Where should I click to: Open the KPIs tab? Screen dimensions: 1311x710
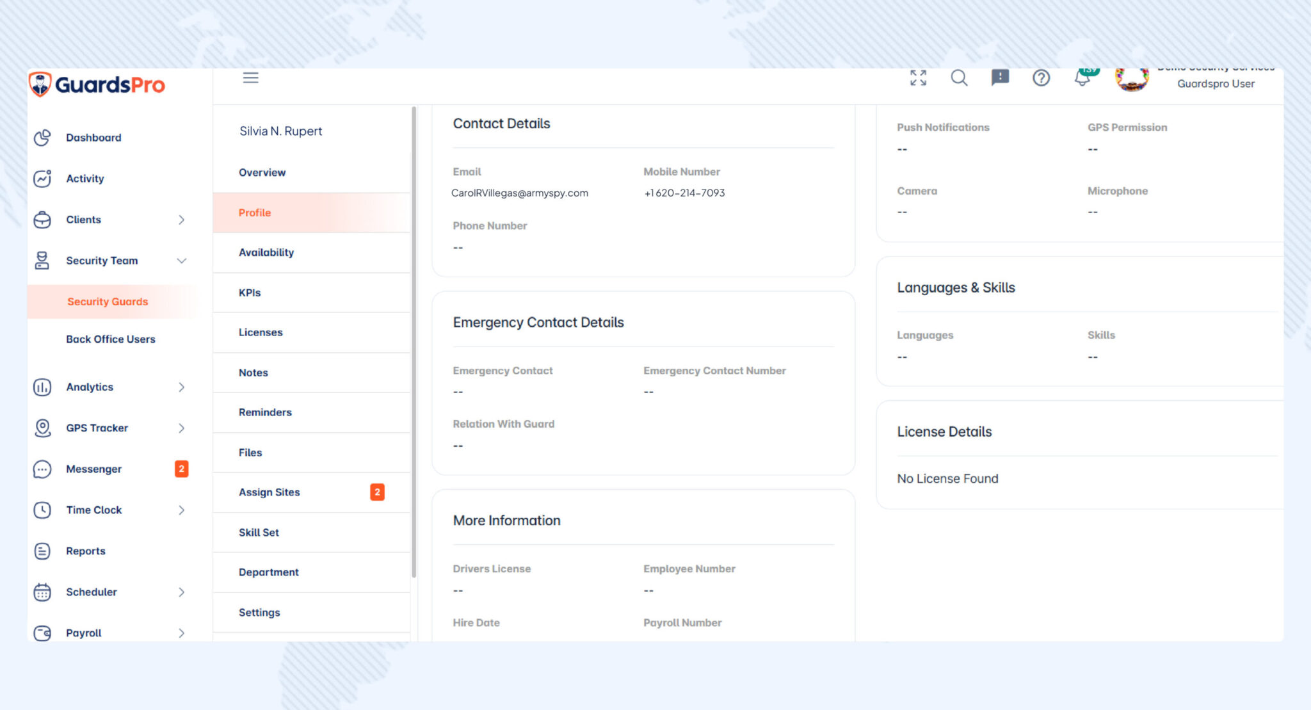click(x=312, y=293)
